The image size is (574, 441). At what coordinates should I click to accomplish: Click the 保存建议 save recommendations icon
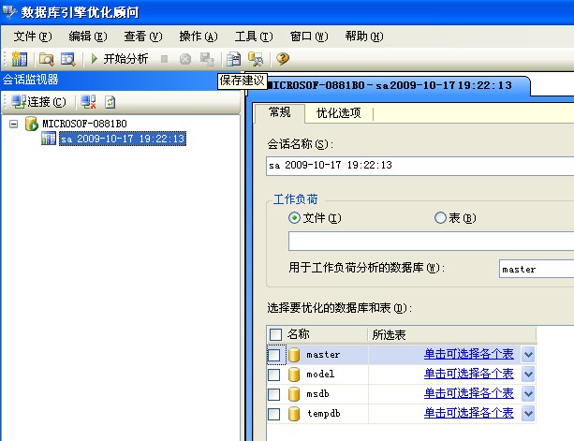pos(233,59)
